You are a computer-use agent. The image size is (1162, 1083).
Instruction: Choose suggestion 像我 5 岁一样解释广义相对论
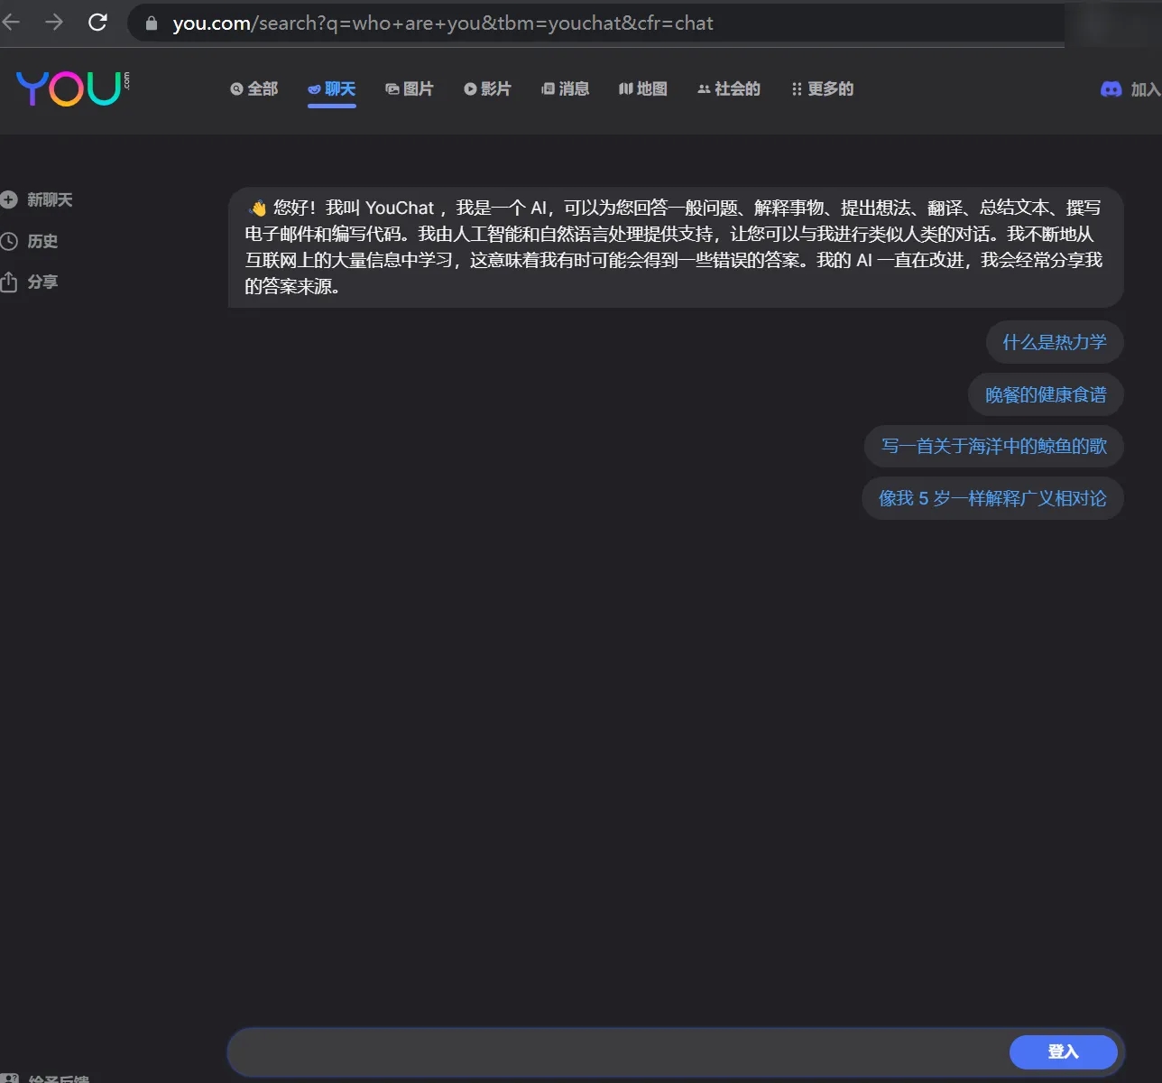point(992,498)
